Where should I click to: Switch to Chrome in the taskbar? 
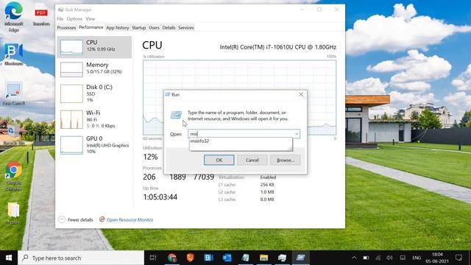172,258
